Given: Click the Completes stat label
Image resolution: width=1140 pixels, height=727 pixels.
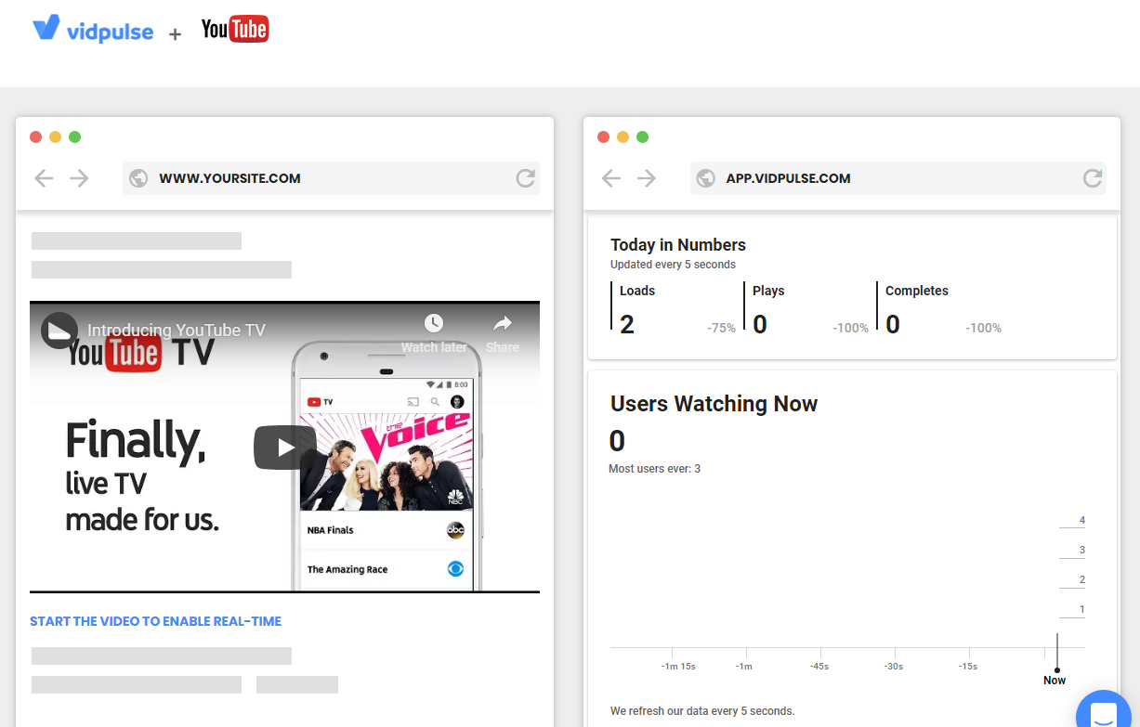Looking at the screenshot, I should (x=917, y=291).
